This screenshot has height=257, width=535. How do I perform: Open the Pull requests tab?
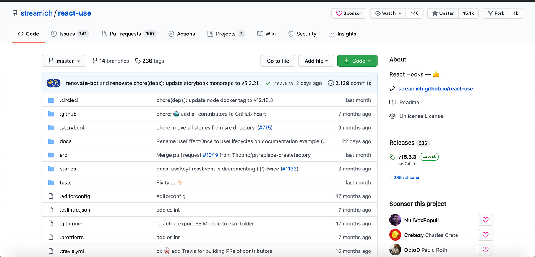tap(128, 34)
